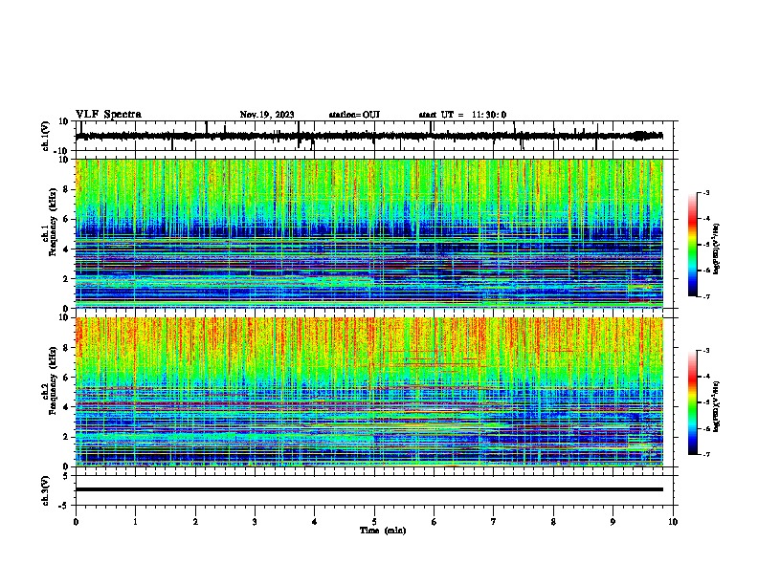758x585 pixels.
Task: Click the "-3" tick on ch.2 colorbar
Action: click(x=705, y=351)
